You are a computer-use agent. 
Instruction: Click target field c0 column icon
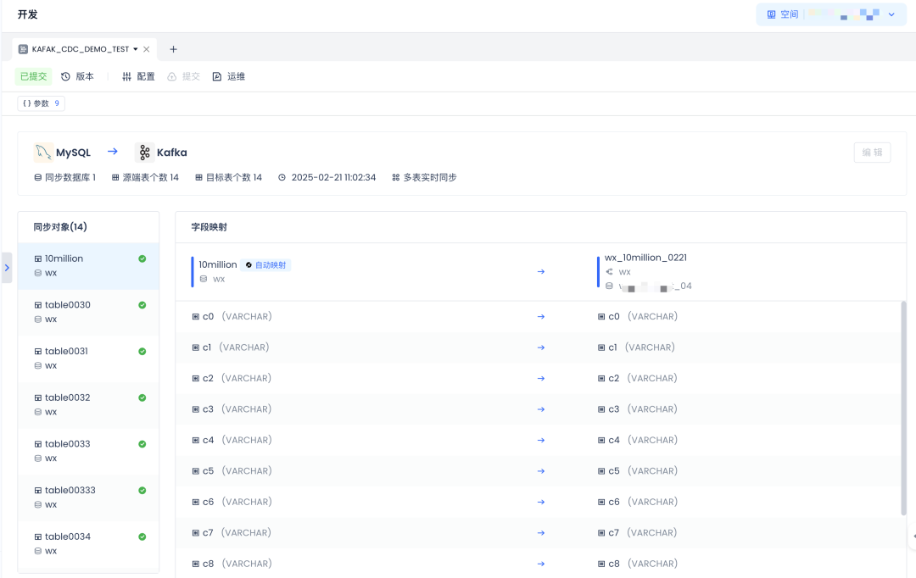601,316
